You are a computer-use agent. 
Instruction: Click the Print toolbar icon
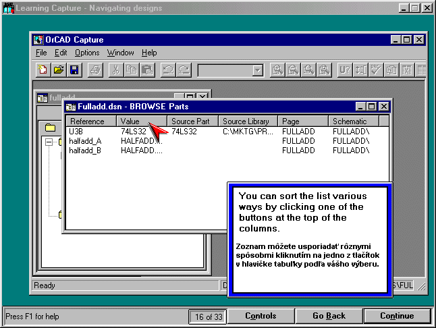[96, 70]
